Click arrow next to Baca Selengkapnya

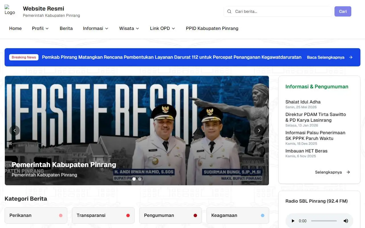click(351, 57)
